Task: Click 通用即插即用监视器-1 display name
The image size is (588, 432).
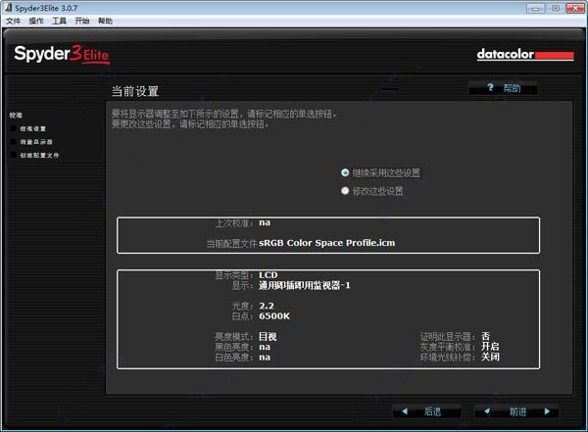Action: (305, 285)
